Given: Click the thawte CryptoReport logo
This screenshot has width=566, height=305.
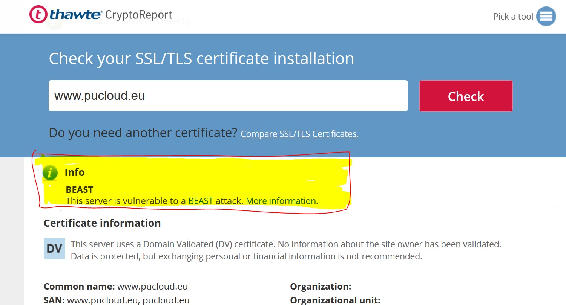Looking at the screenshot, I should point(101,15).
